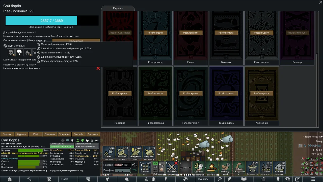323x182 pixels.
Task: Open the Біографія tab
Action: click(x=64, y=134)
